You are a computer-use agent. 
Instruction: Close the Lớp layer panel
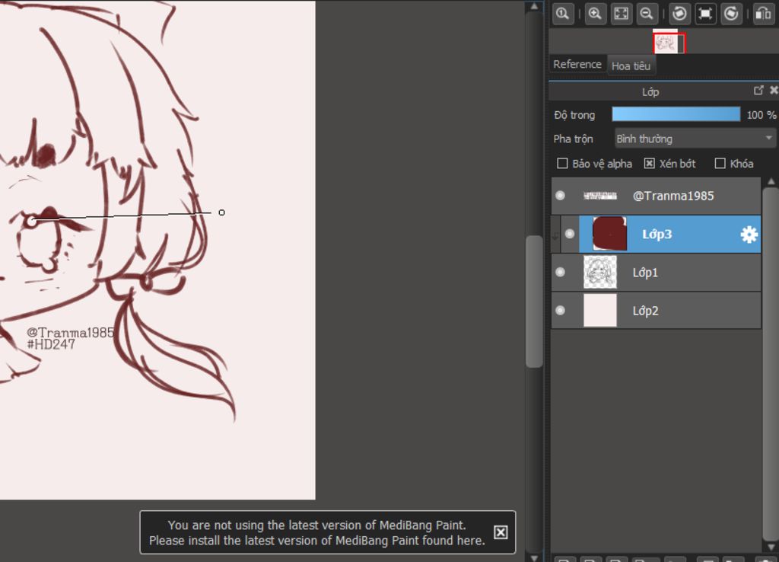click(x=774, y=91)
